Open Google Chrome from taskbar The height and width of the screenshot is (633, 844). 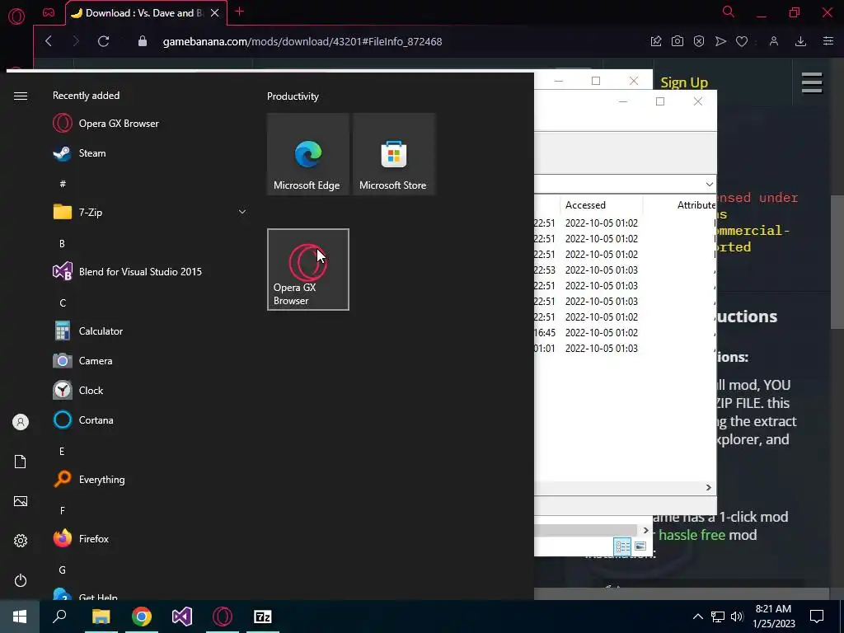coord(142,617)
